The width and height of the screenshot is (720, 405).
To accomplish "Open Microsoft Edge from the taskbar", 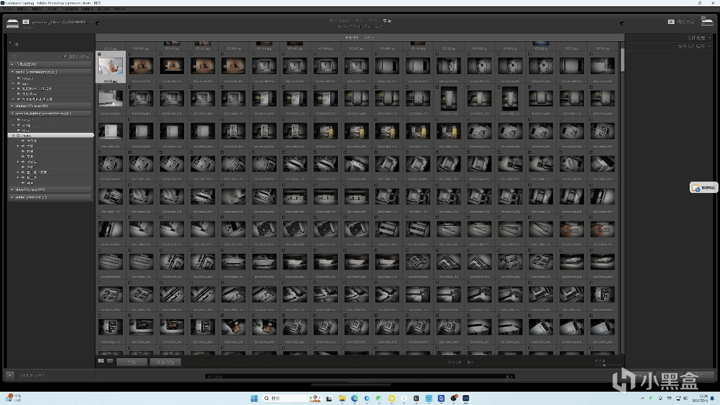I will click(354, 398).
